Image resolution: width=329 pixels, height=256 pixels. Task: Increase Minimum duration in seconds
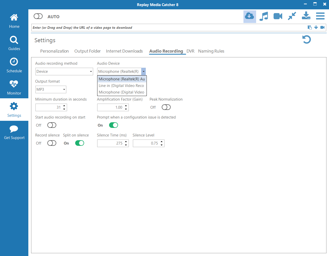64,106
